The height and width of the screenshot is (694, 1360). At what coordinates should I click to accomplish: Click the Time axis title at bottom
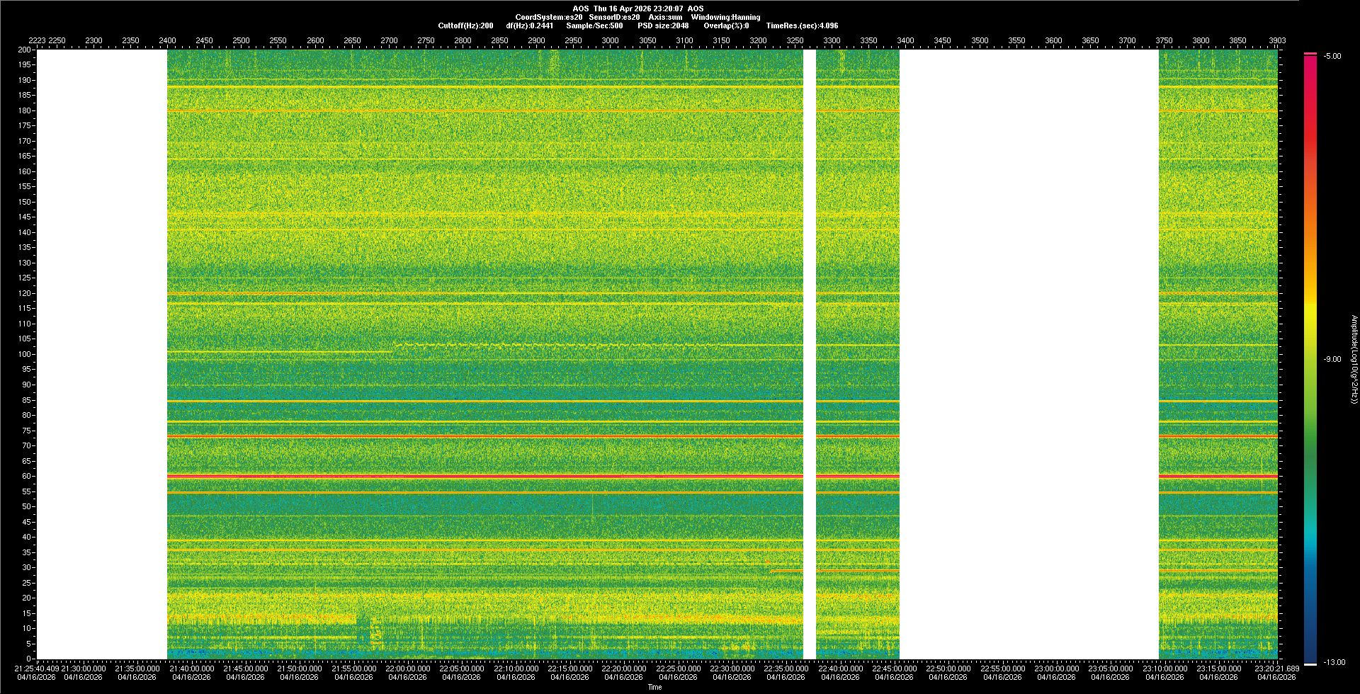point(654,688)
